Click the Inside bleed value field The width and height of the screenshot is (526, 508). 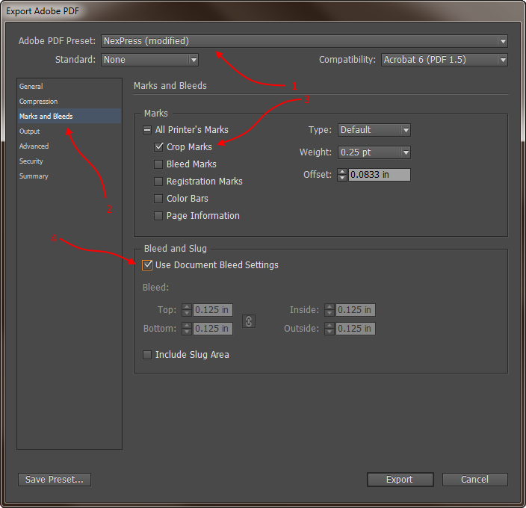point(355,310)
